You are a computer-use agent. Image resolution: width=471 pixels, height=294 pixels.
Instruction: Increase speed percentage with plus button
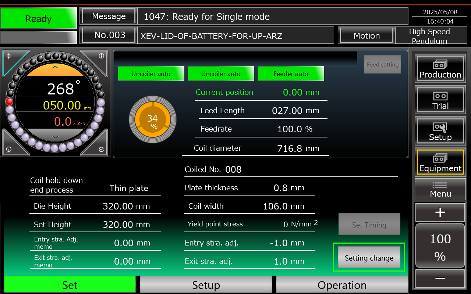pyautogui.click(x=440, y=212)
